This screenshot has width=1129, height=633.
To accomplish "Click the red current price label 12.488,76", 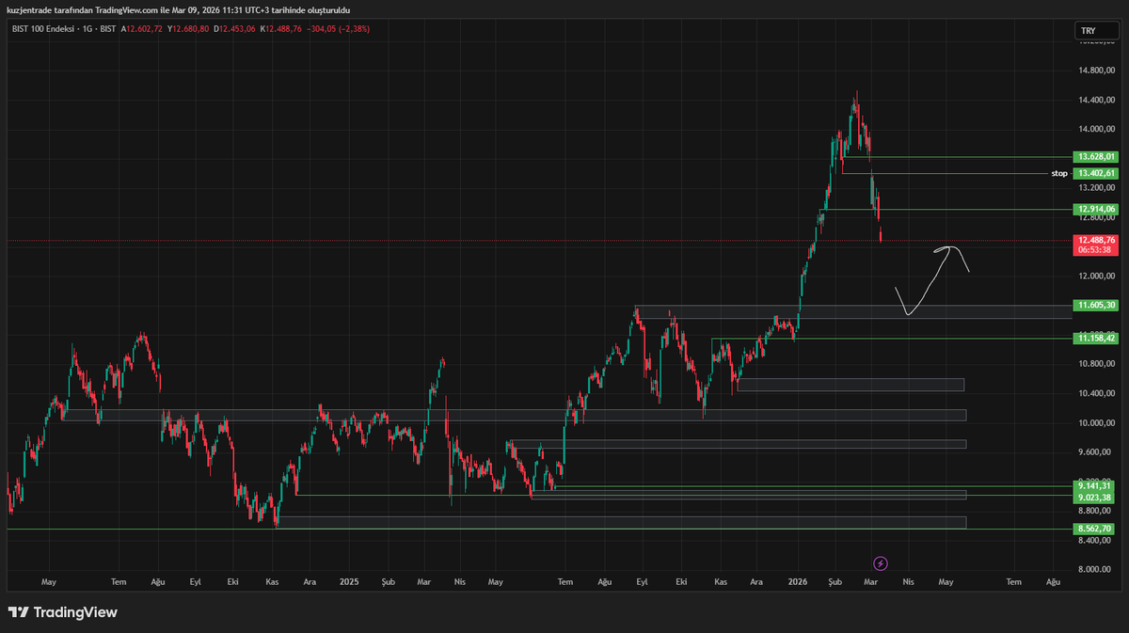I will click(x=1096, y=240).
